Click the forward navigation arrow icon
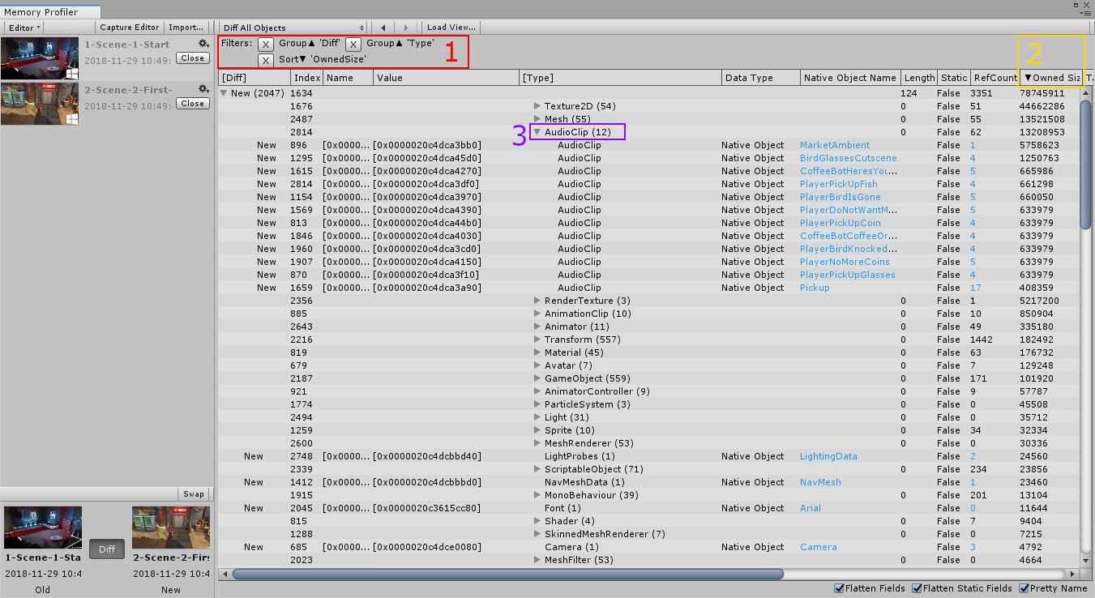Image resolution: width=1095 pixels, height=598 pixels. tap(405, 27)
